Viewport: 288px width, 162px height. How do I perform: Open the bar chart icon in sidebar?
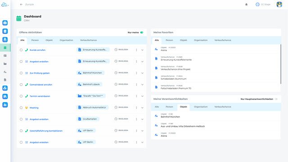[x=5, y=64]
